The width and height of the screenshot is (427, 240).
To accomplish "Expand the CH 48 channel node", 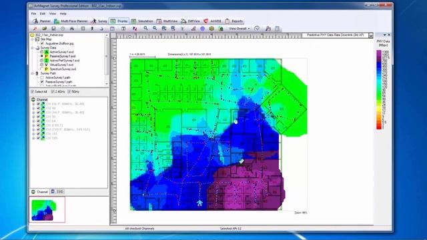I will tap(33, 108).
